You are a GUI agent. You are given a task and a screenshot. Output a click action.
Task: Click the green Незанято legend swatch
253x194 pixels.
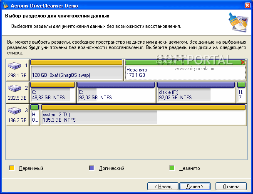[172, 168]
